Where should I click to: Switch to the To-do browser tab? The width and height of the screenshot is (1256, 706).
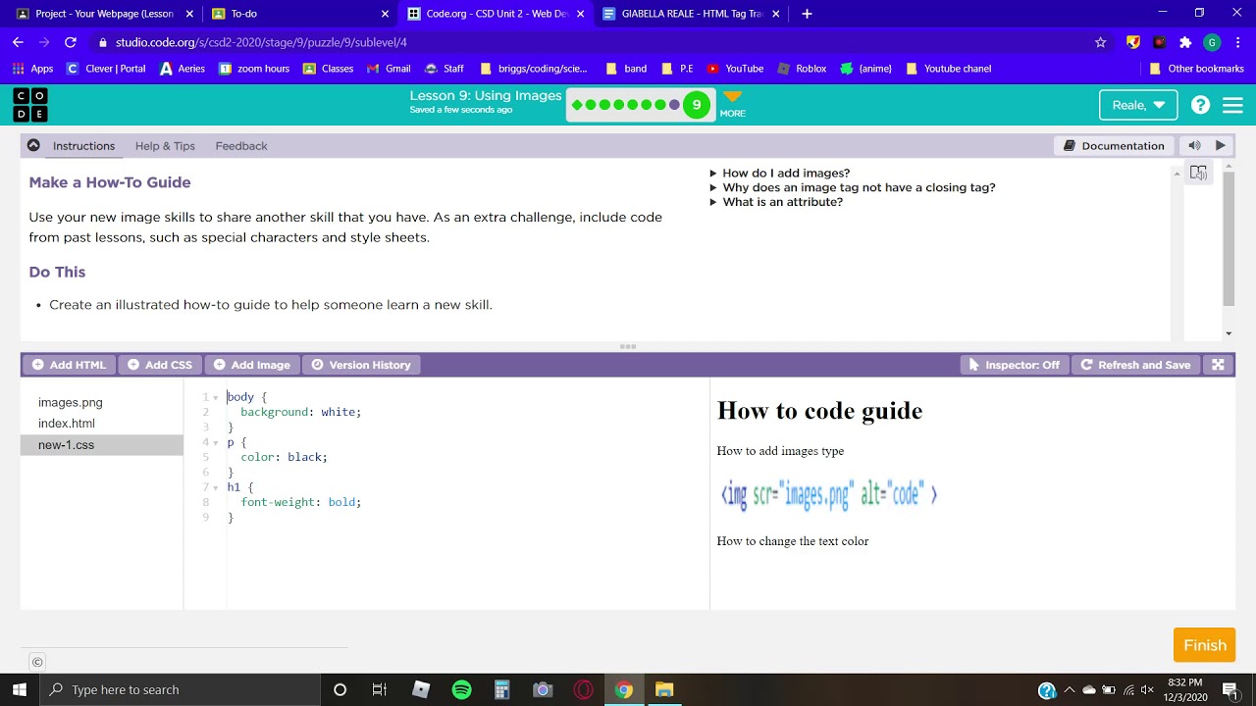pos(299,14)
